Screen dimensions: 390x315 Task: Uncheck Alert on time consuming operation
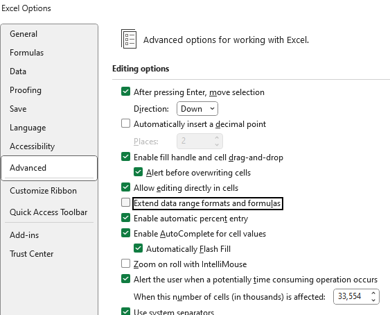[125, 279]
